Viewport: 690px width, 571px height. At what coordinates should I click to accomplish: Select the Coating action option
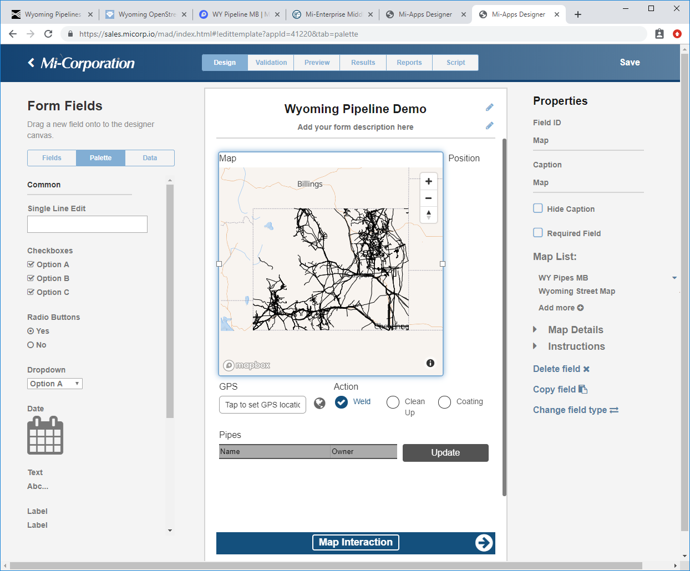coord(444,402)
